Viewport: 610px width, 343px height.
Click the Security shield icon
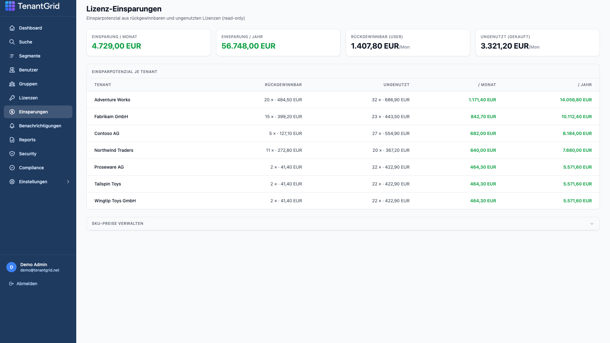tap(12, 154)
